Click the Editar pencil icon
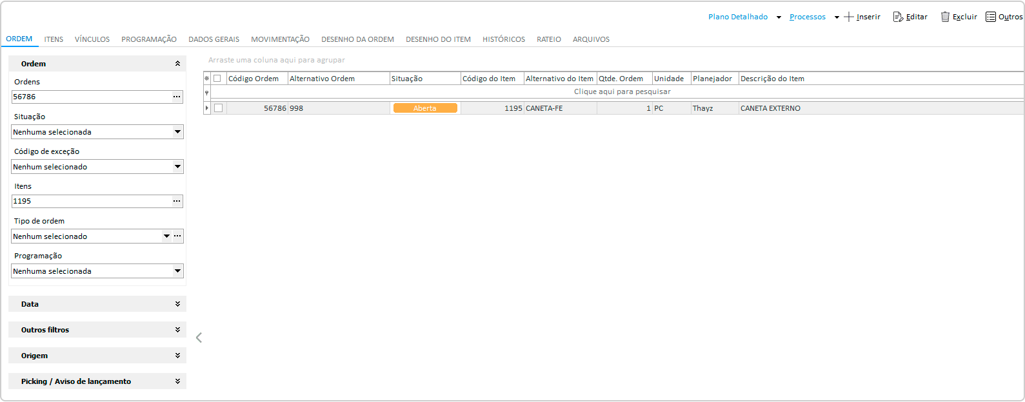Screen dimensions: 1025x402 [x=898, y=17]
